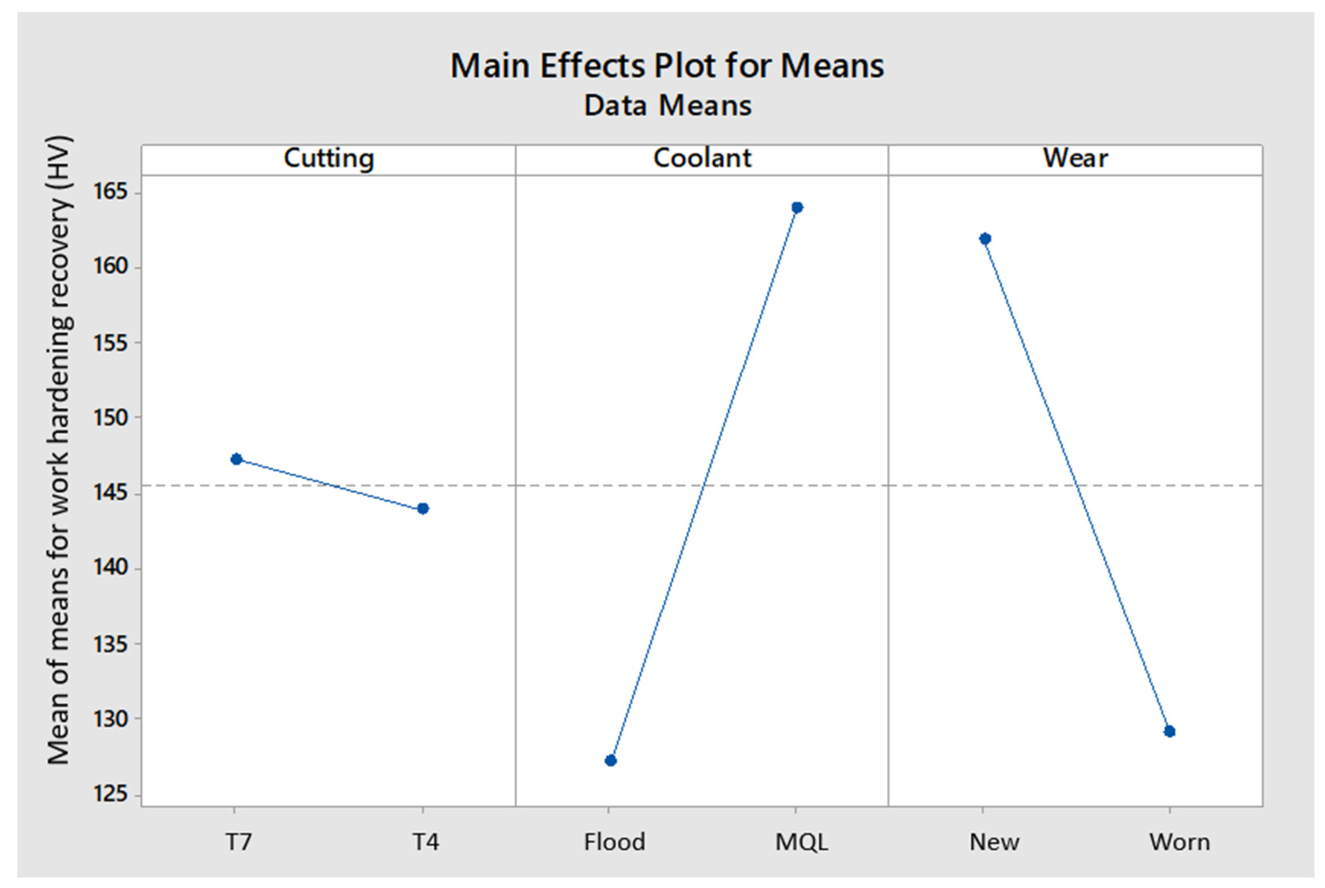Click the 'Flood' x-axis label
This screenshot has width=1325, height=888.
(x=614, y=842)
